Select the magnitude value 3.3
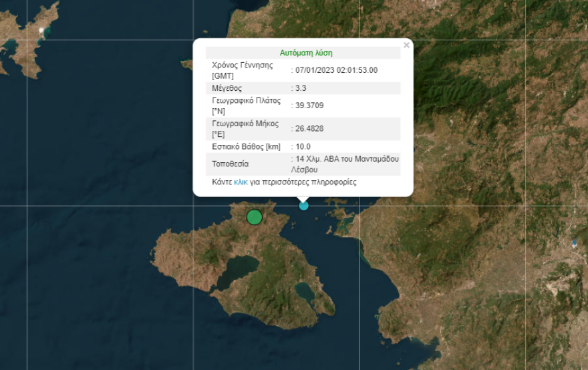The height and width of the screenshot is (370, 588). pyautogui.click(x=301, y=88)
